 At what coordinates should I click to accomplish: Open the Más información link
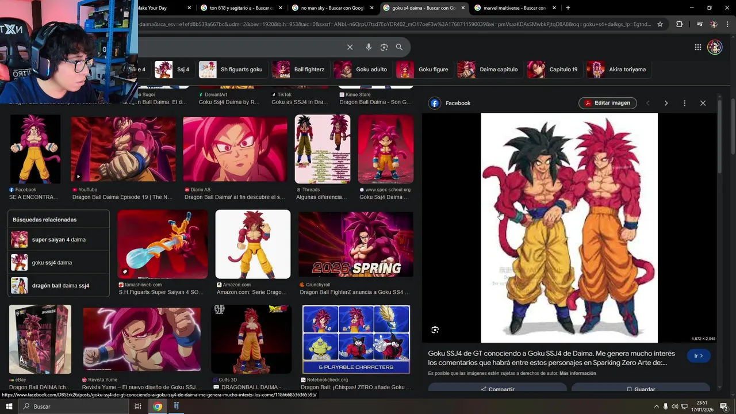coord(577,373)
